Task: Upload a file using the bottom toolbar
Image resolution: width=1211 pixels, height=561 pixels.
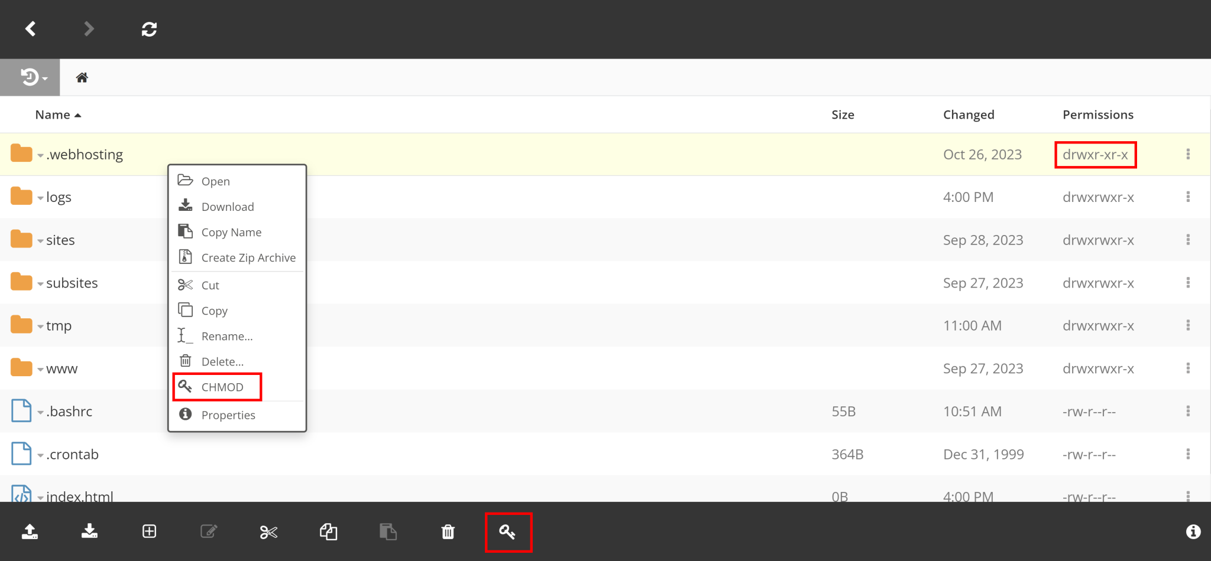Action: click(x=30, y=531)
